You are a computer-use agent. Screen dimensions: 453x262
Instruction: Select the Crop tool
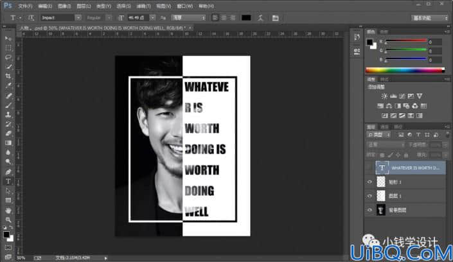click(8, 76)
